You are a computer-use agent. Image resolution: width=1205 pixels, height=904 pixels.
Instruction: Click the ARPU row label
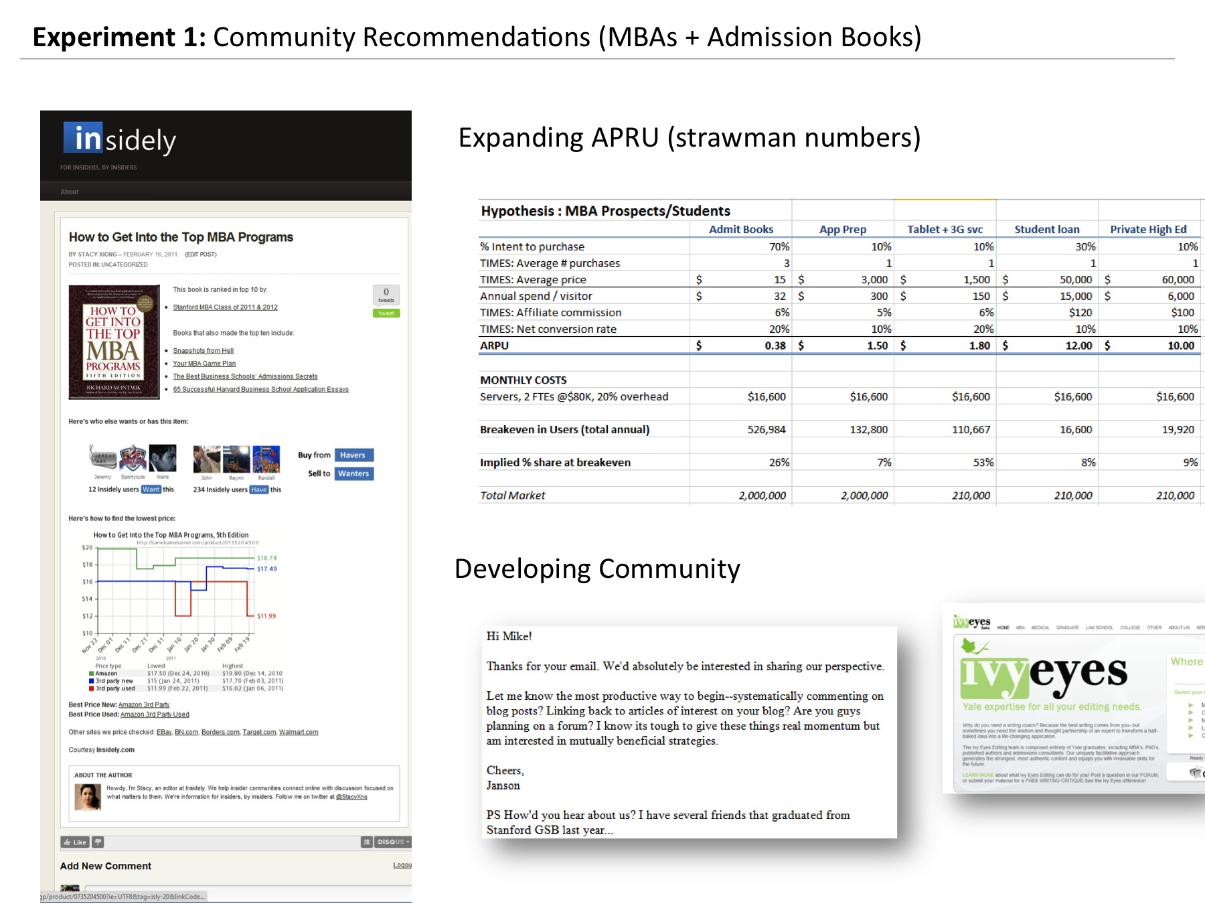(x=494, y=346)
